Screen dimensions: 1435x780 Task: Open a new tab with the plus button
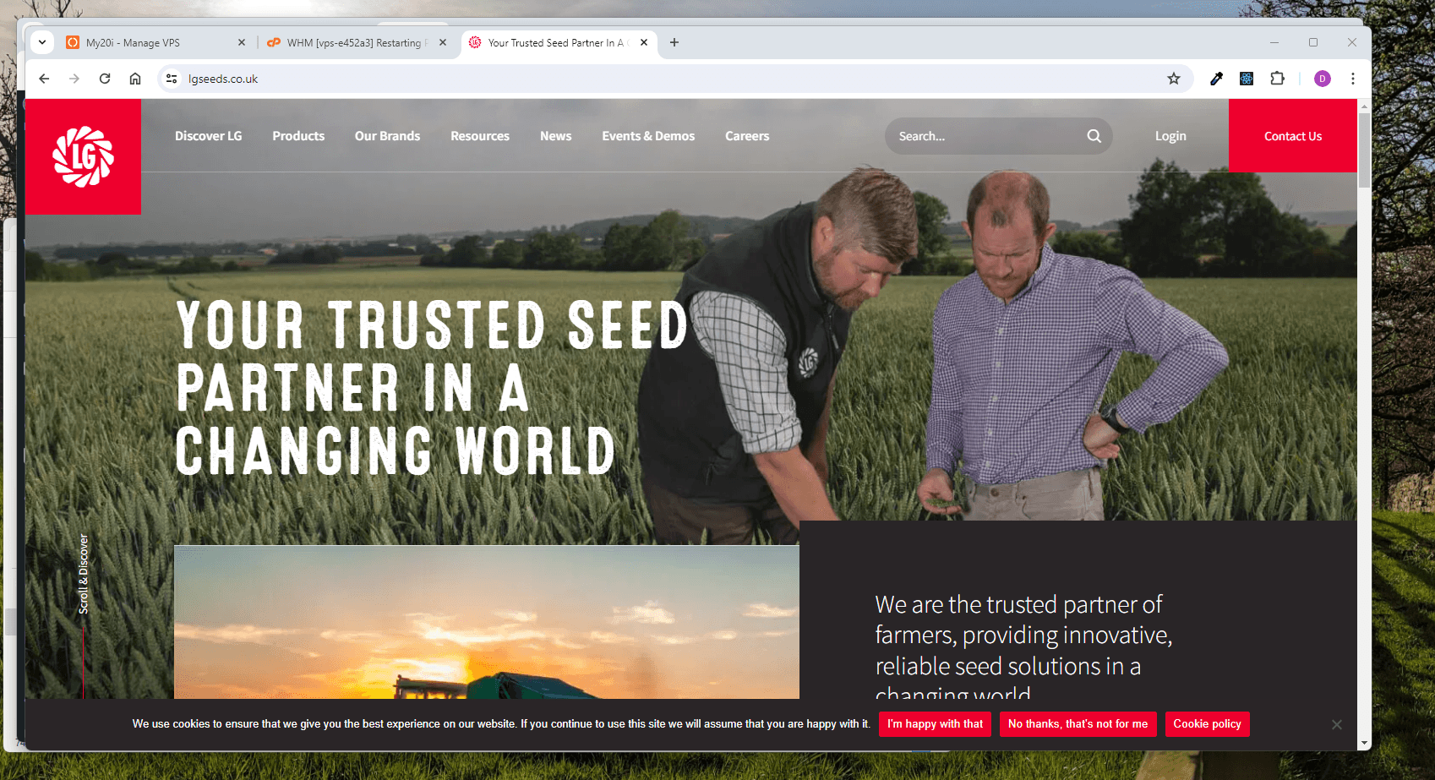click(x=674, y=42)
